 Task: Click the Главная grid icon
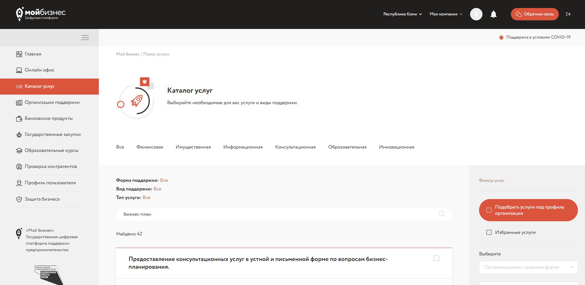coord(19,54)
